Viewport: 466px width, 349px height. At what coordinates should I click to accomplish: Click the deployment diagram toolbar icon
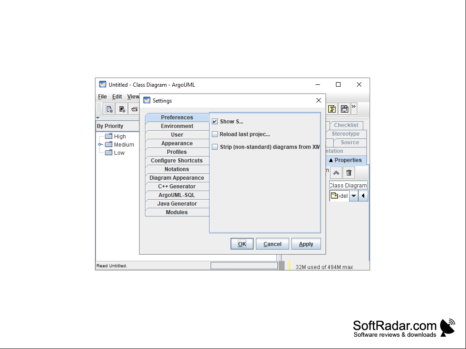tap(345, 109)
